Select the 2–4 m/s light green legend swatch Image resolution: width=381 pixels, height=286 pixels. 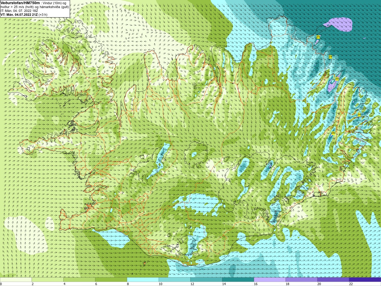tap(48, 280)
